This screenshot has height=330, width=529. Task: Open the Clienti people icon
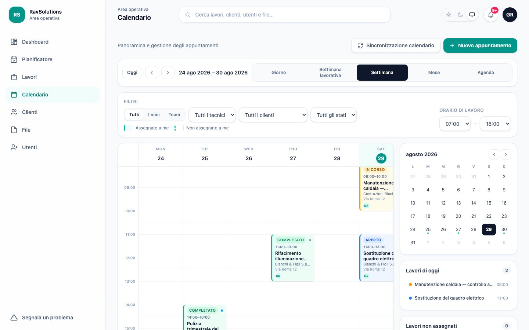tap(14, 112)
